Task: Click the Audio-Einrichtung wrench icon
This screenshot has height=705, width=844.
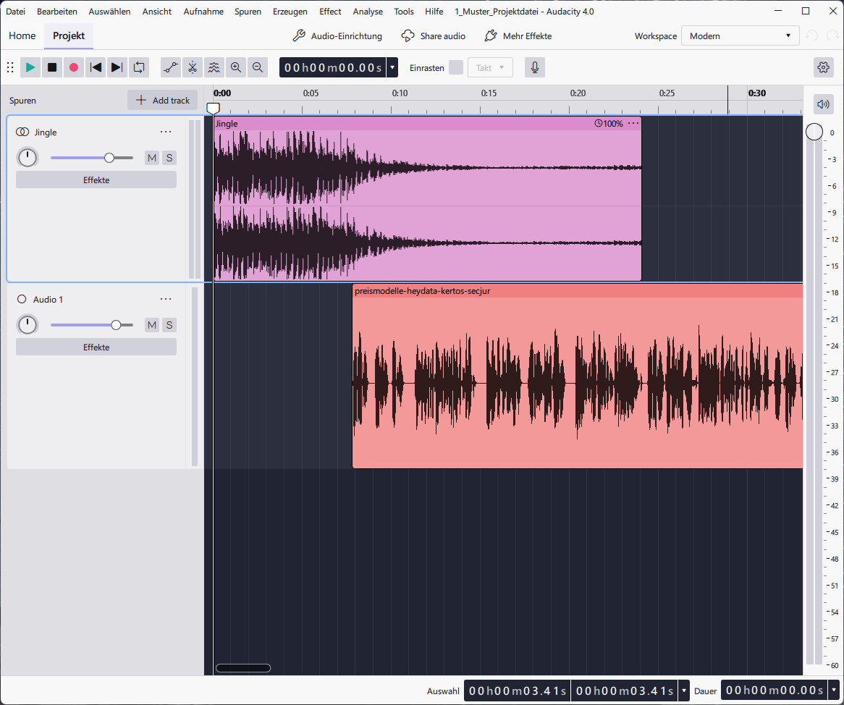Action: tap(299, 35)
